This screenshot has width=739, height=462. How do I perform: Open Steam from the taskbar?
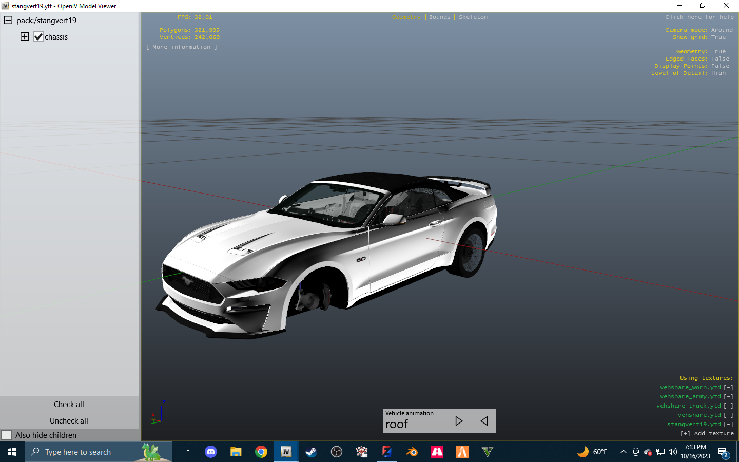tap(310, 452)
